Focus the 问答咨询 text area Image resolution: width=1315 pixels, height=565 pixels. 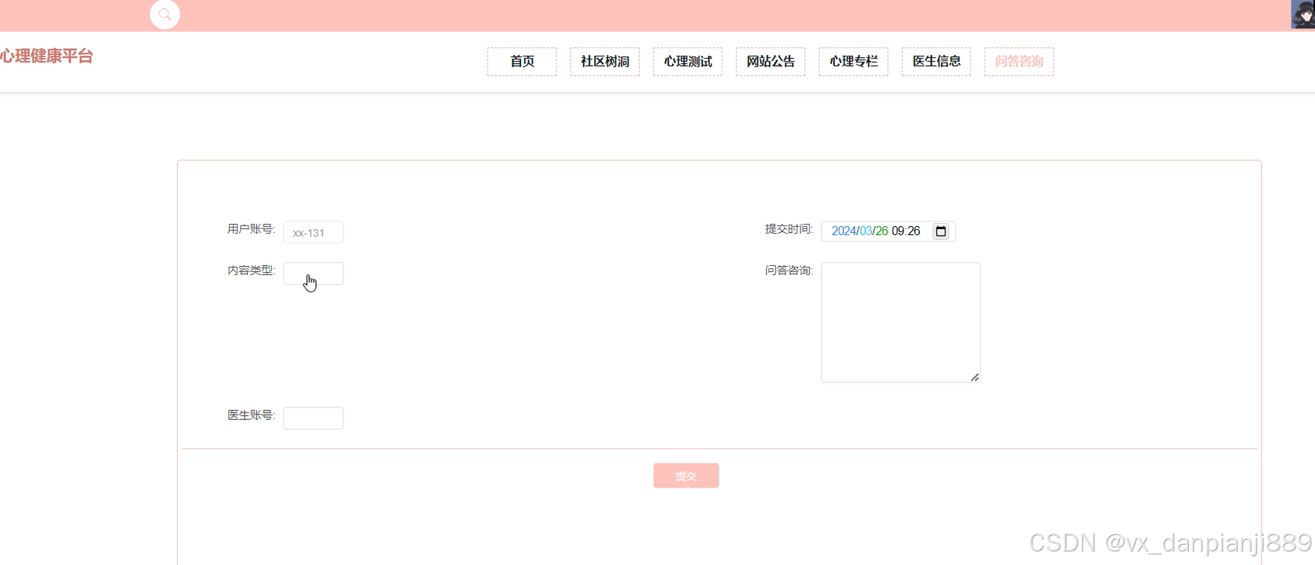(x=900, y=322)
